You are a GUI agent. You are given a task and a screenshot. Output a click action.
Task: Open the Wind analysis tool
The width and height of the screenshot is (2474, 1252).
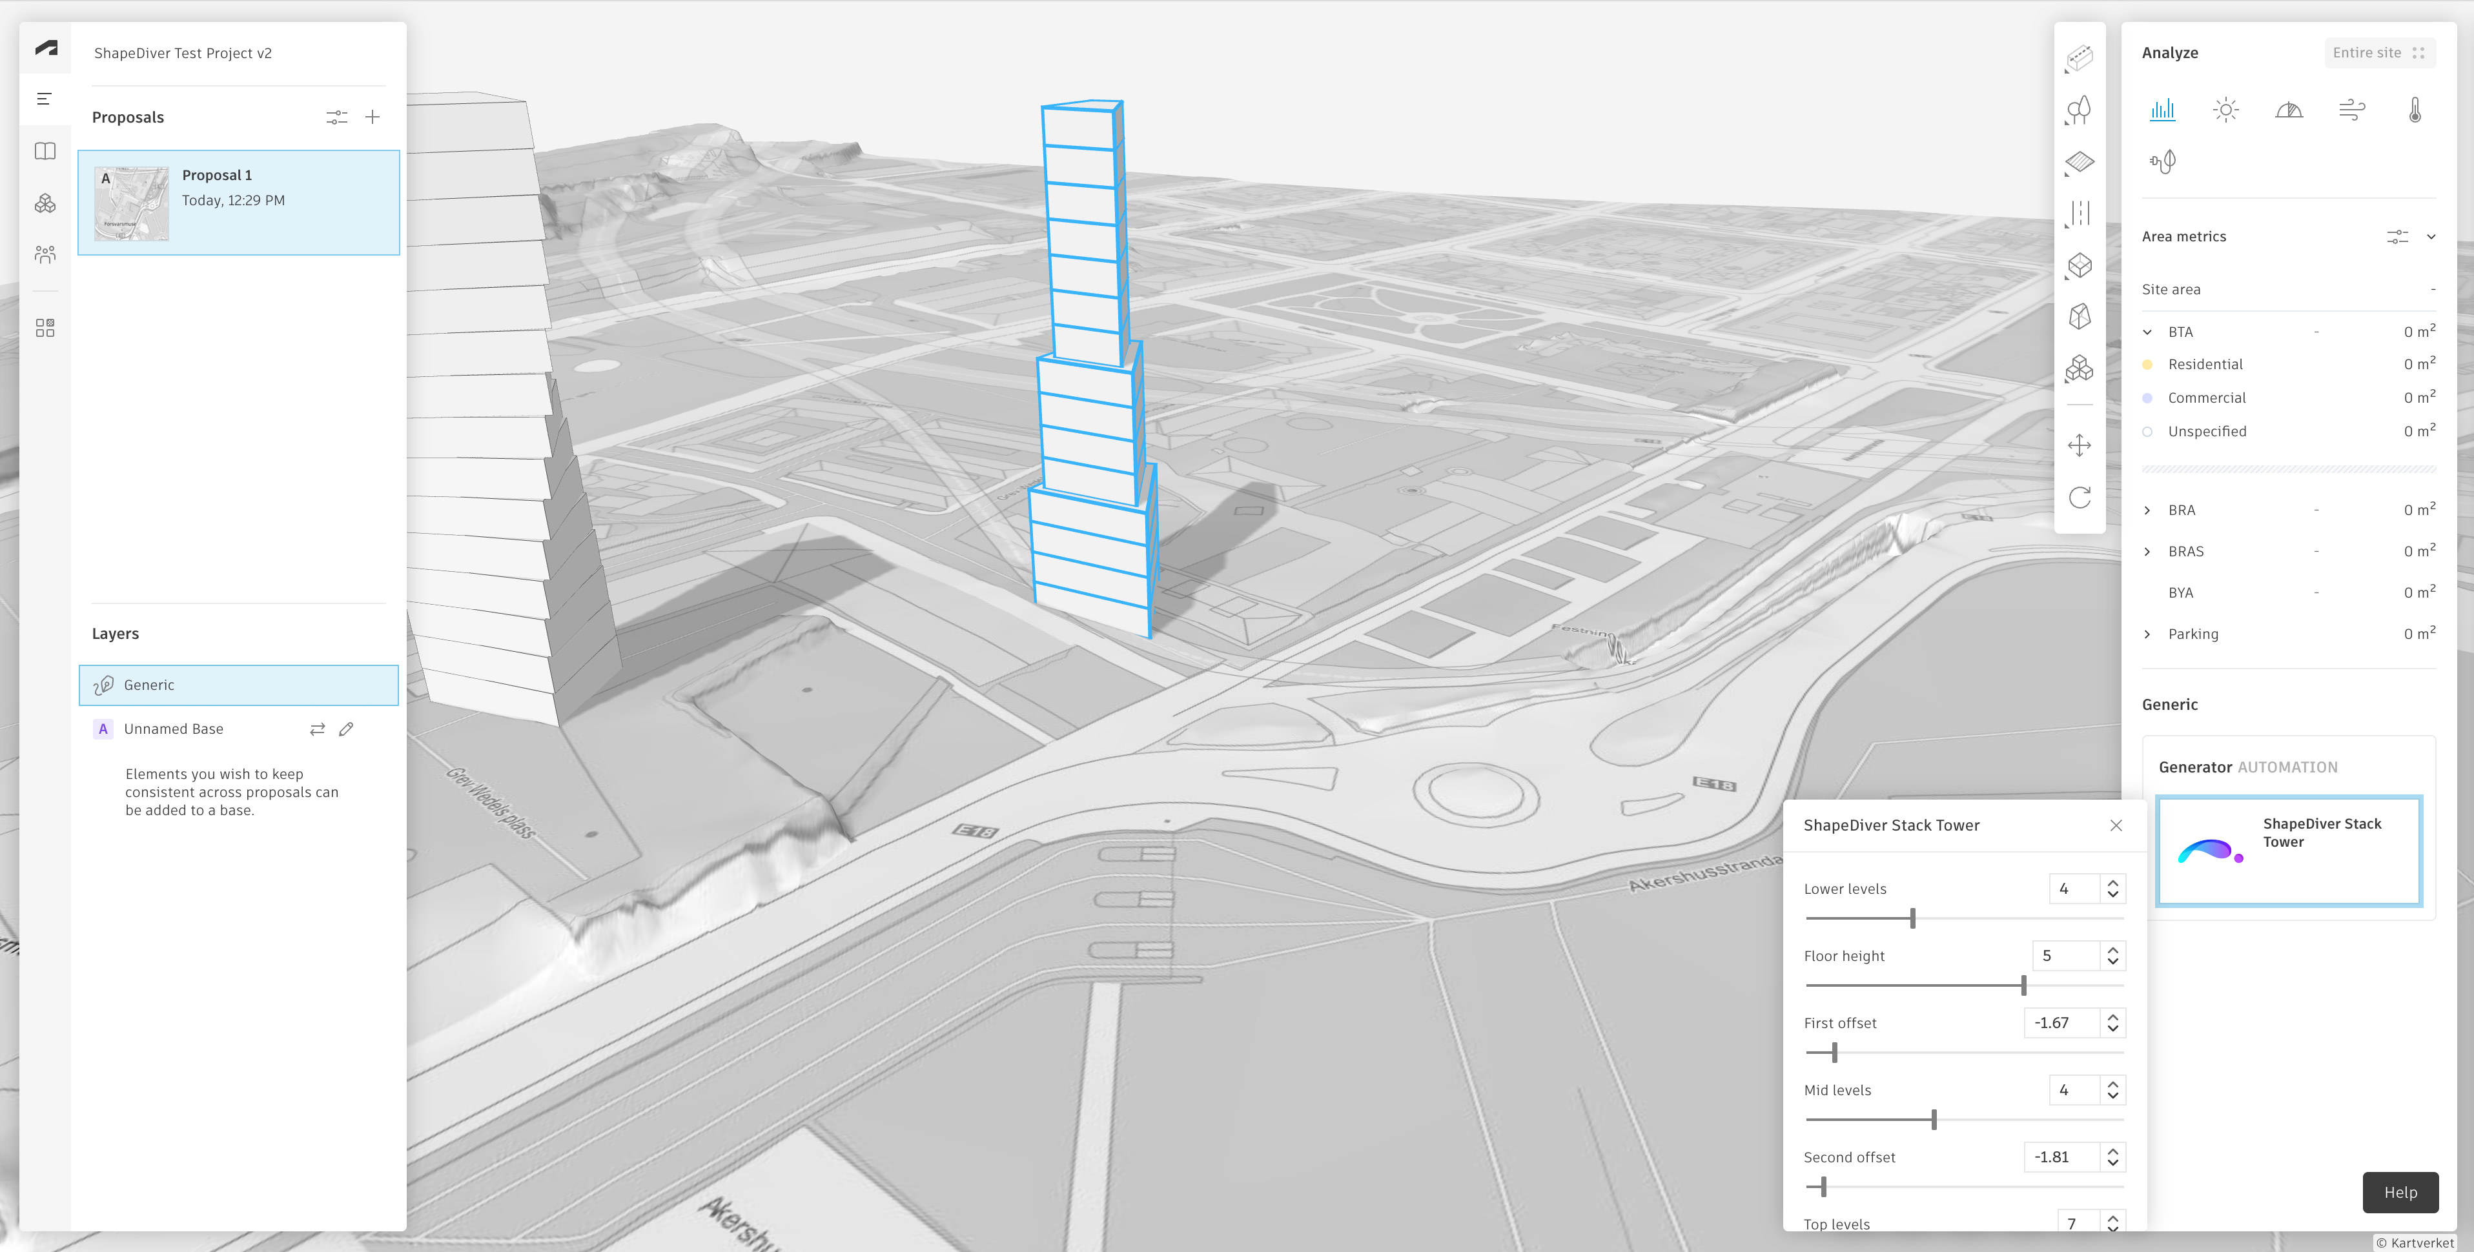(2351, 110)
